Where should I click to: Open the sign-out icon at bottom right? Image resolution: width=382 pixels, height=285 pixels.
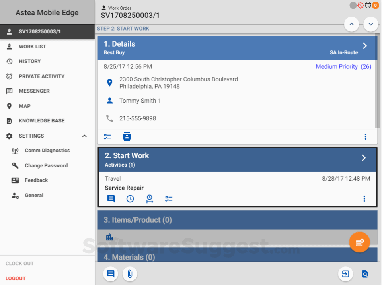[x=345, y=274]
